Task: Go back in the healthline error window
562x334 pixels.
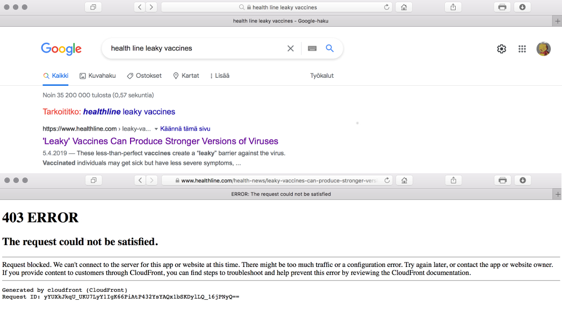Action: click(140, 181)
